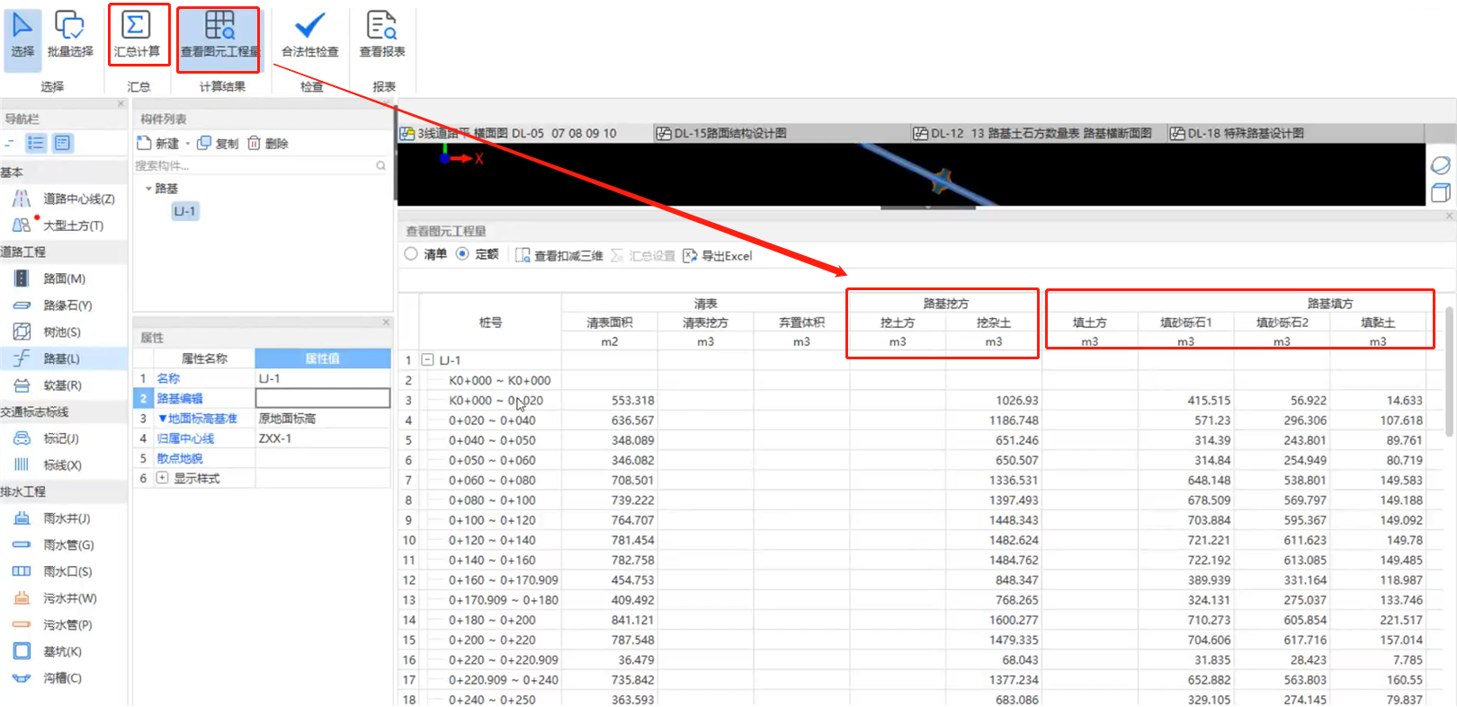Select LJ-1 in component list
The image size is (1457, 707).
185,211
